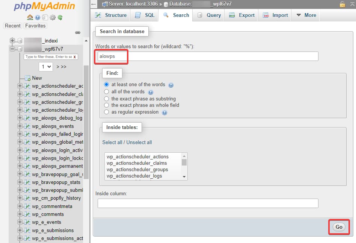This screenshot has width=356, height=243.
Task: Click the Inside column input field
Action: pos(208,204)
